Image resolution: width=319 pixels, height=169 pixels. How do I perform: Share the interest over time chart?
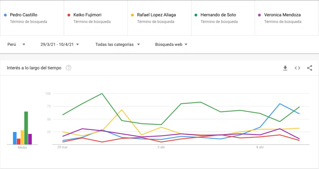point(310,68)
